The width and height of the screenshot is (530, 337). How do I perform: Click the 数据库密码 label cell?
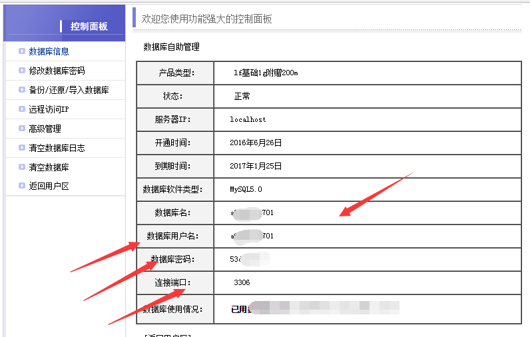pyautogui.click(x=175, y=260)
